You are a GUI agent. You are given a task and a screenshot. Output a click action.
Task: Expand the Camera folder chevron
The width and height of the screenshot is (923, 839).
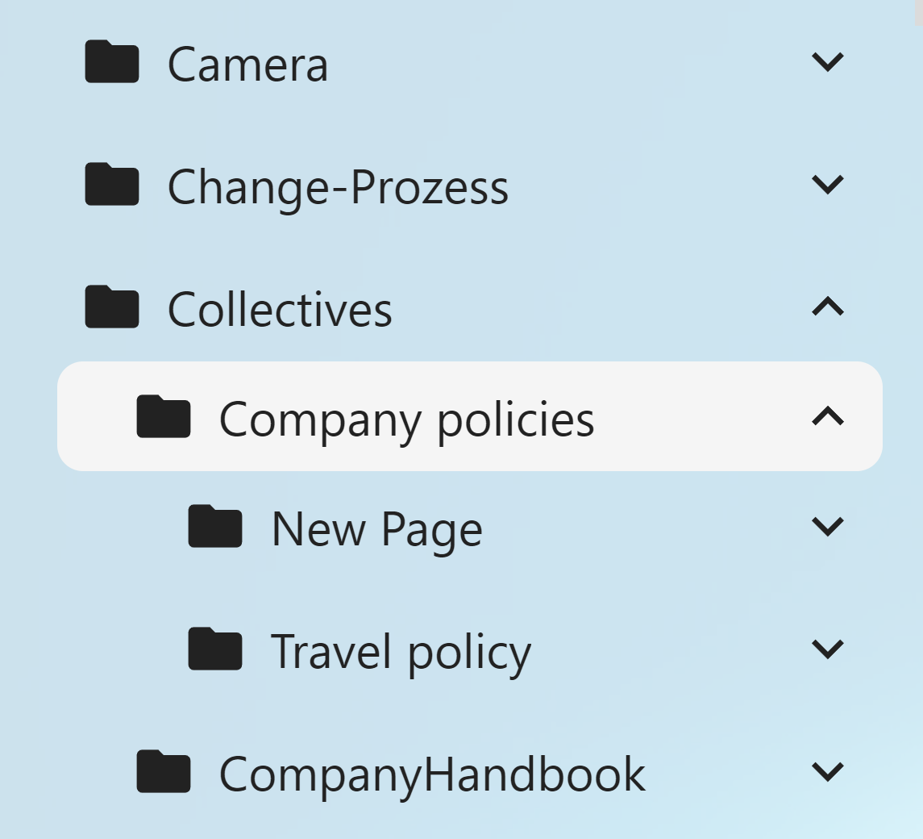(x=828, y=62)
